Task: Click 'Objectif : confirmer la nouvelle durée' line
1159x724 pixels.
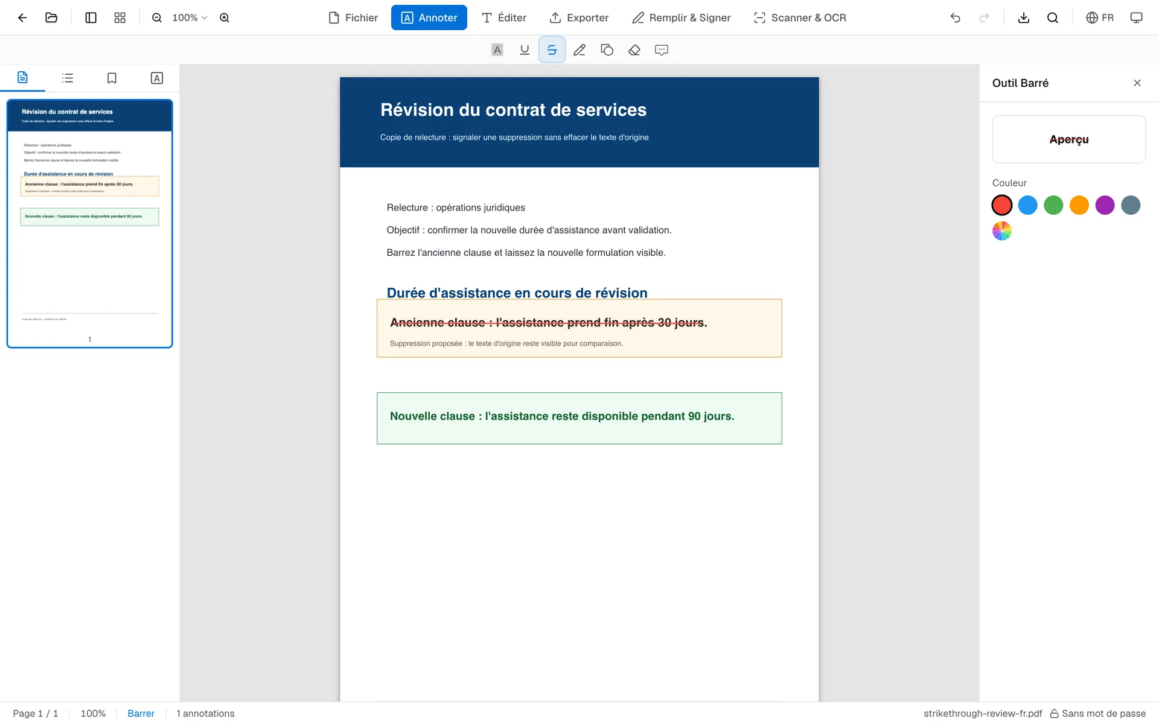Action: (x=529, y=230)
